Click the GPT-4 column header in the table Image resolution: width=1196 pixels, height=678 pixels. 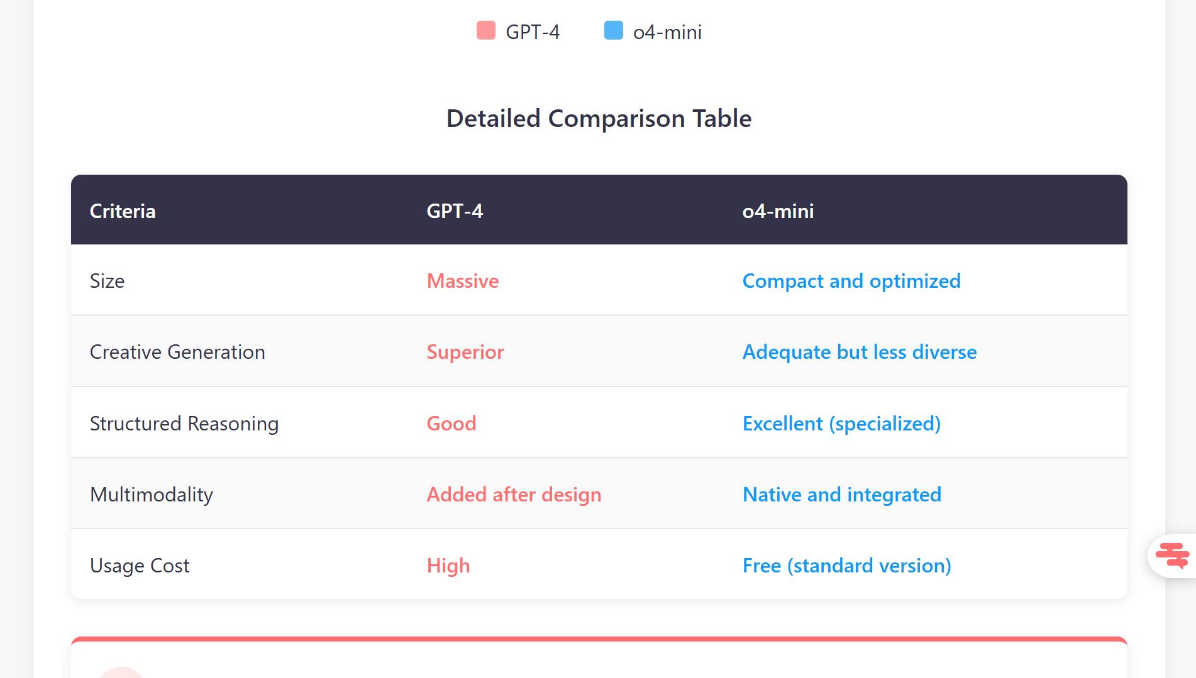click(455, 211)
